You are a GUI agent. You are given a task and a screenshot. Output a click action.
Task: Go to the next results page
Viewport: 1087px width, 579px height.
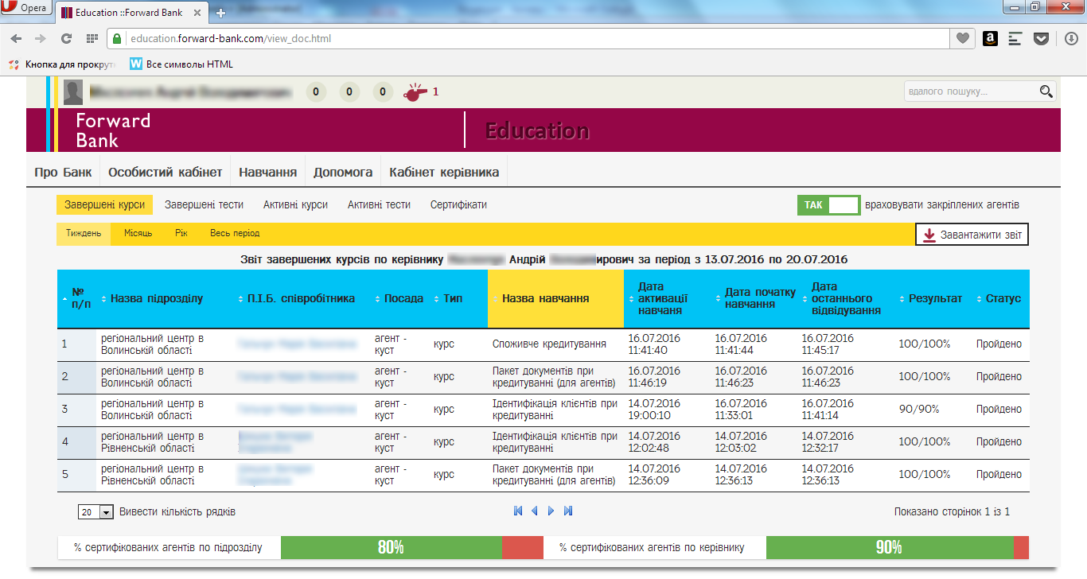click(551, 511)
